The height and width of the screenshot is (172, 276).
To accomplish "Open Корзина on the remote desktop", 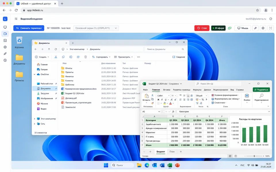I will click(19, 42).
